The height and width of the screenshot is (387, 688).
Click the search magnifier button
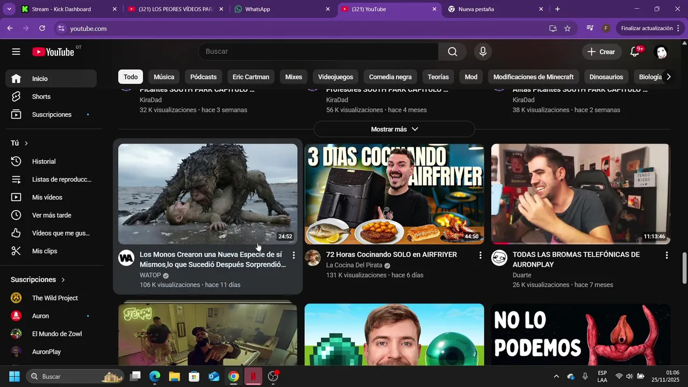click(x=453, y=52)
